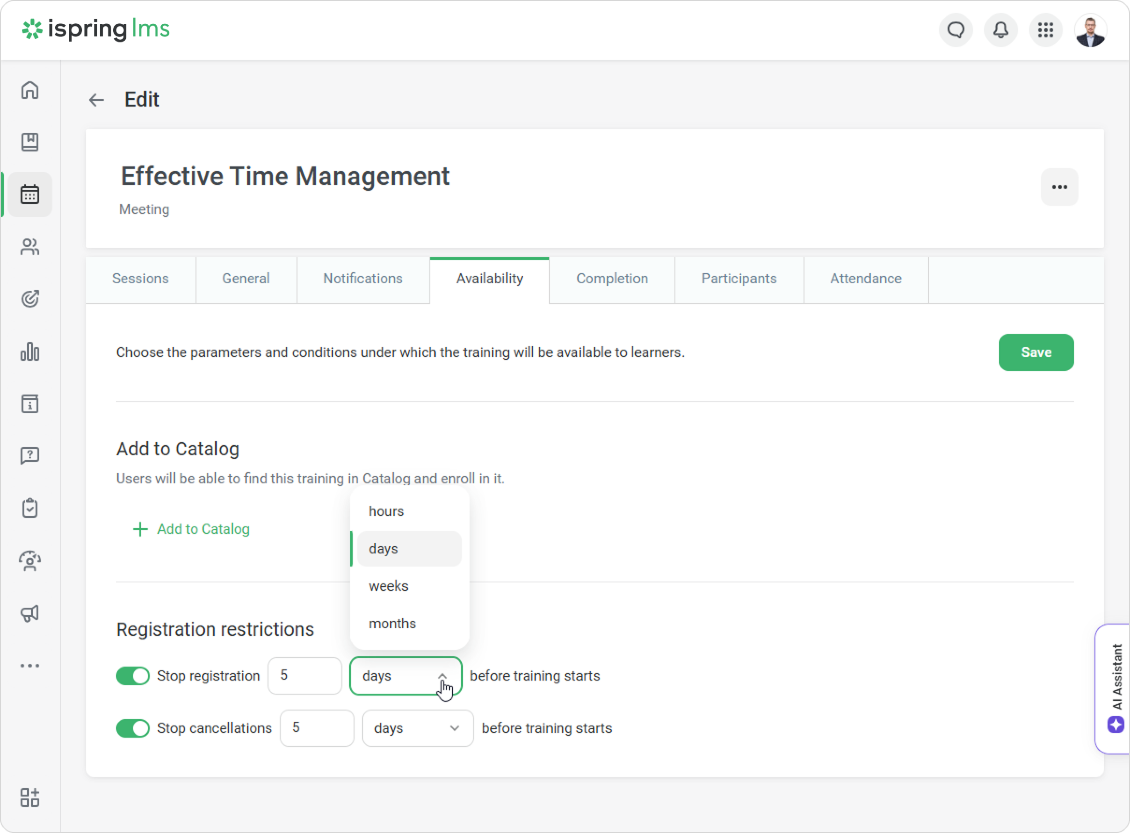Open the Home icon in sidebar
This screenshot has width=1130, height=833.
point(30,91)
